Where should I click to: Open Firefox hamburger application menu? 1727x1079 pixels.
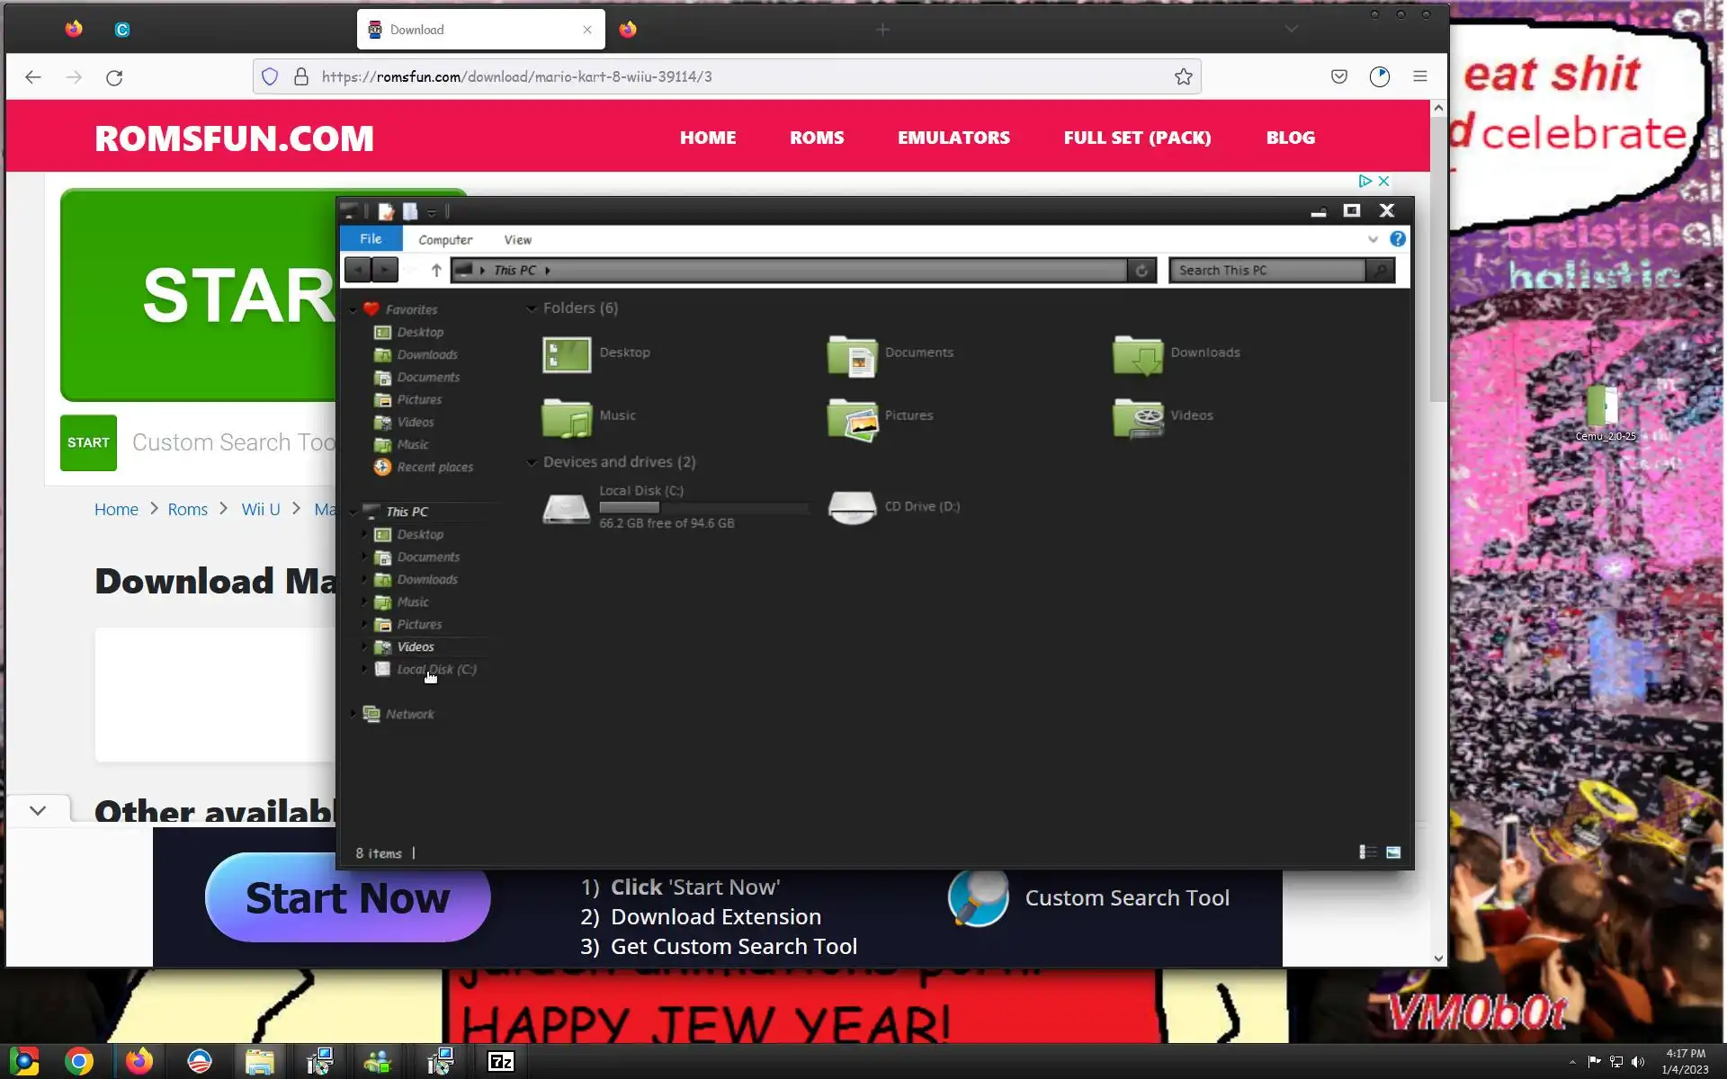pyautogui.click(x=1420, y=77)
